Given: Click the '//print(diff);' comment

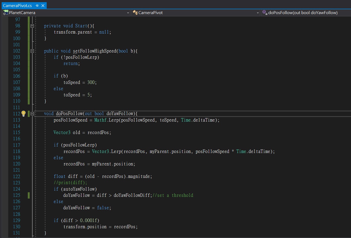Looking at the screenshot, I should coord(71,183).
